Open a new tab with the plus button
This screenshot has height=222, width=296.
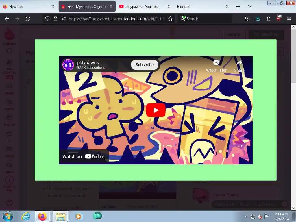(x=238, y=7)
